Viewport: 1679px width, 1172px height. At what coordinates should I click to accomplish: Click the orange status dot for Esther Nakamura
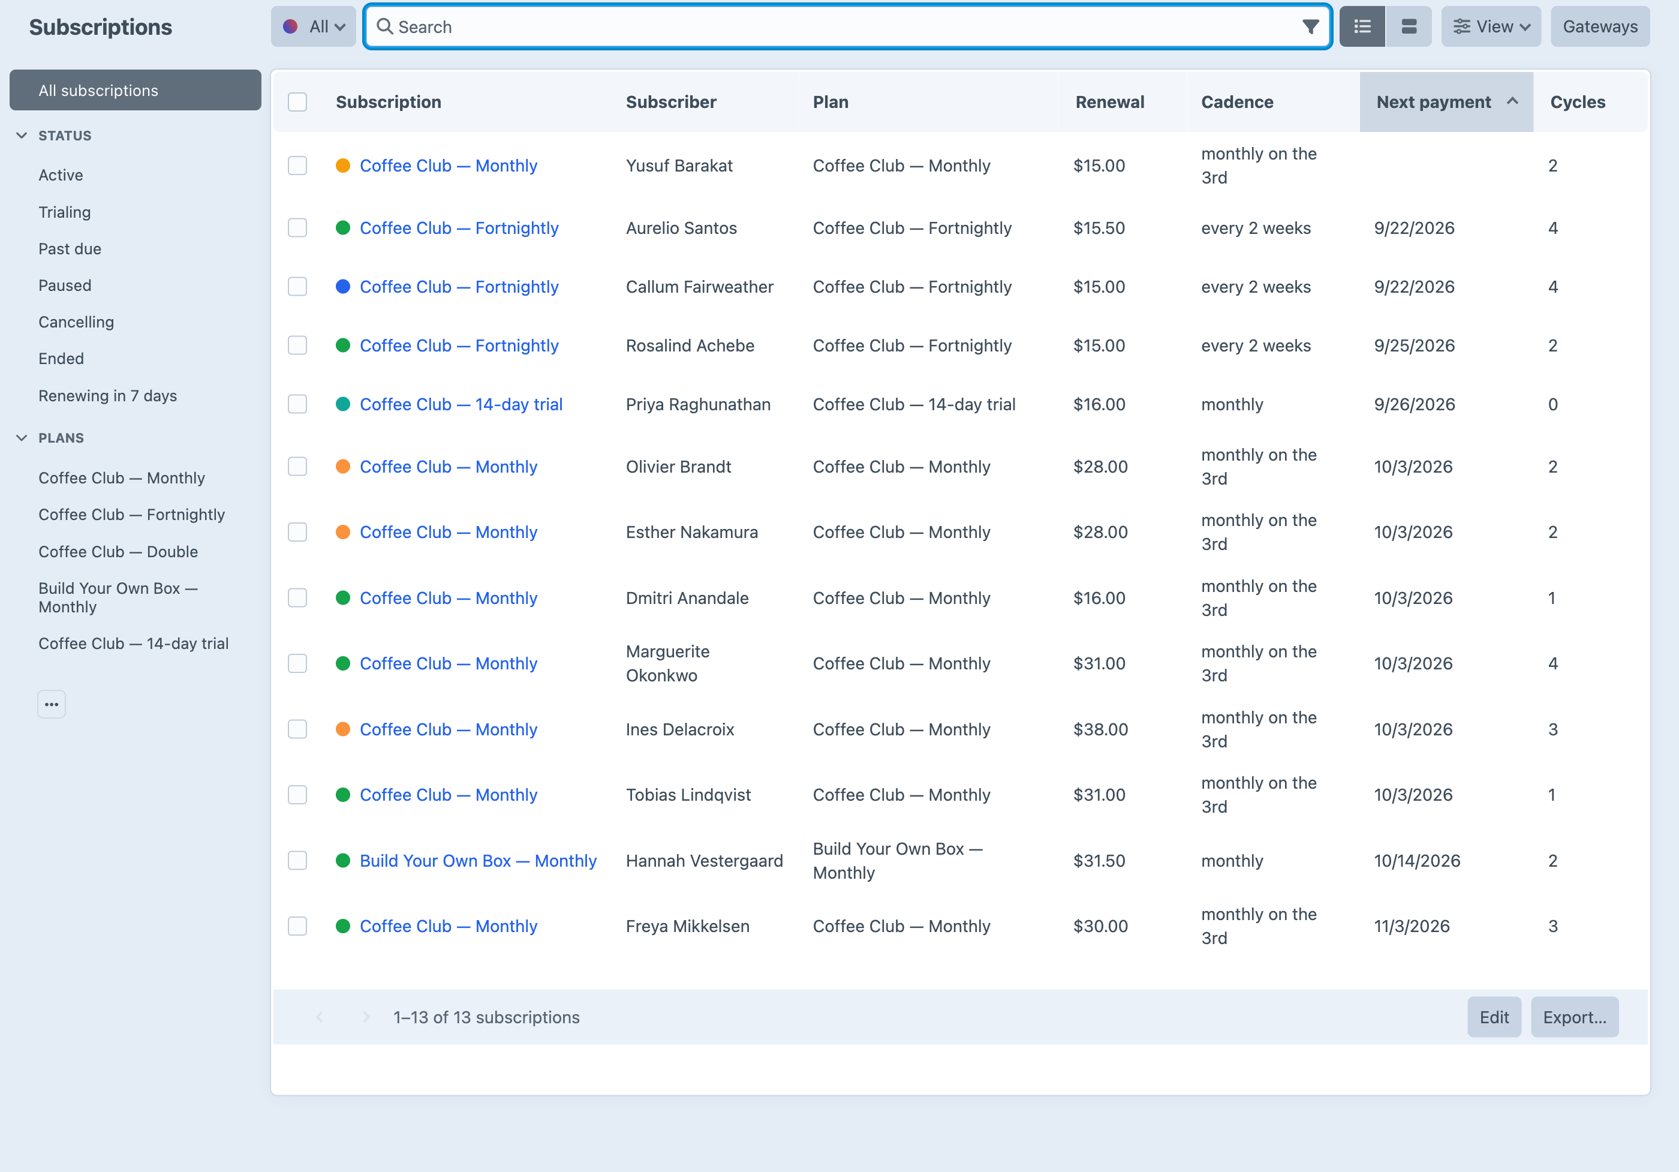click(x=342, y=532)
